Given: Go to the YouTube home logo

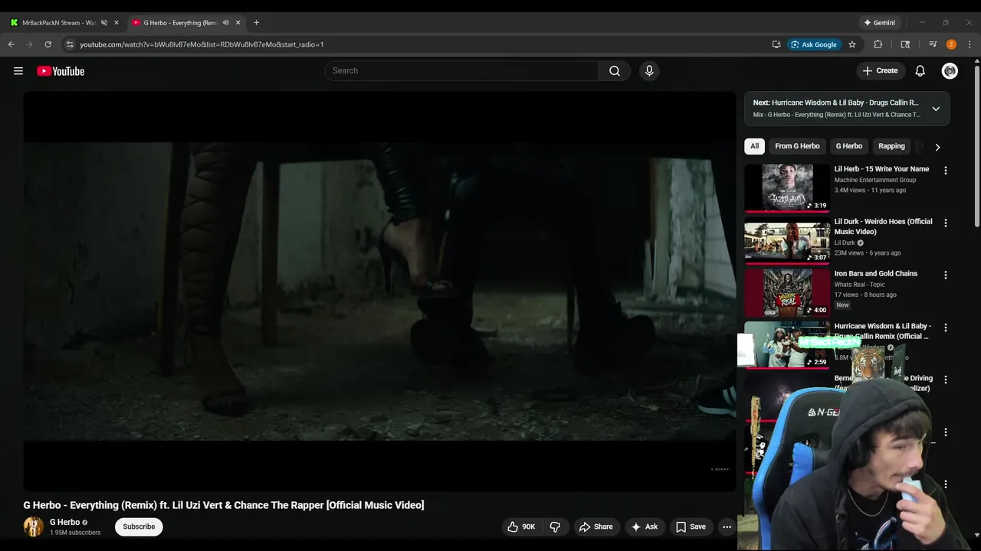Looking at the screenshot, I should tap(61, 71).
